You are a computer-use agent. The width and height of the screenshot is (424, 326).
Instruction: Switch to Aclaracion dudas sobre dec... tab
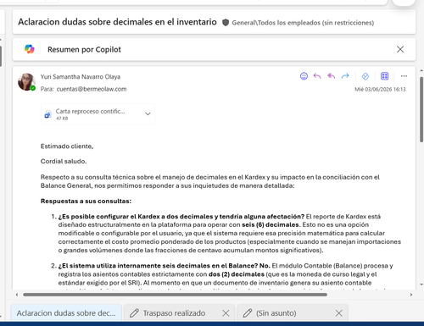[66, 313]
